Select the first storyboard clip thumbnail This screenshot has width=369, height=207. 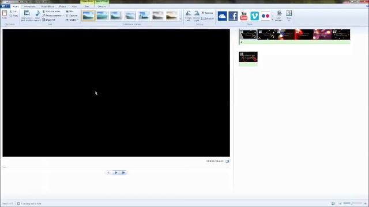(x=248, y=34)
